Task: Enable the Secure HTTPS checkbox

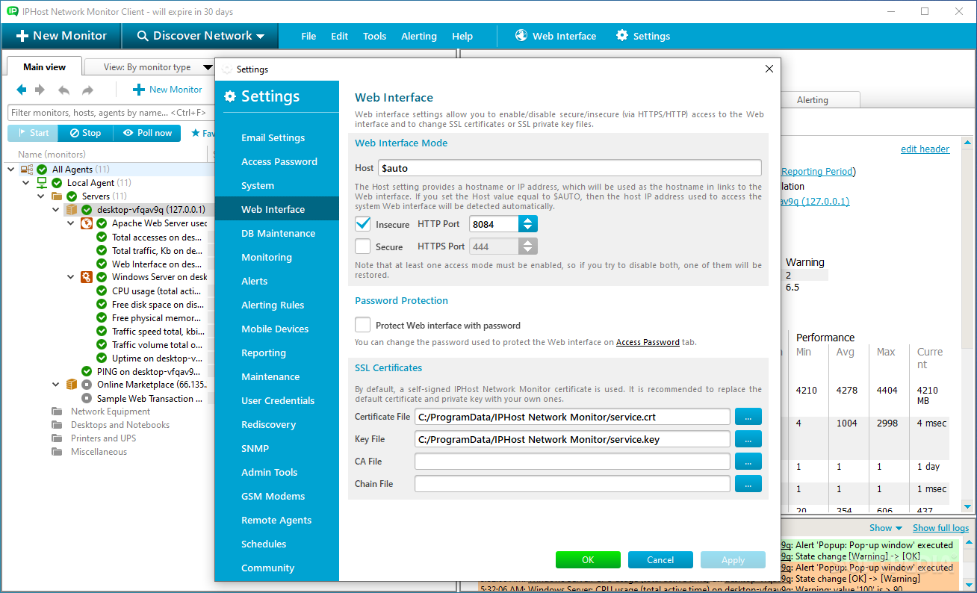Action: [x=363, y=246]
